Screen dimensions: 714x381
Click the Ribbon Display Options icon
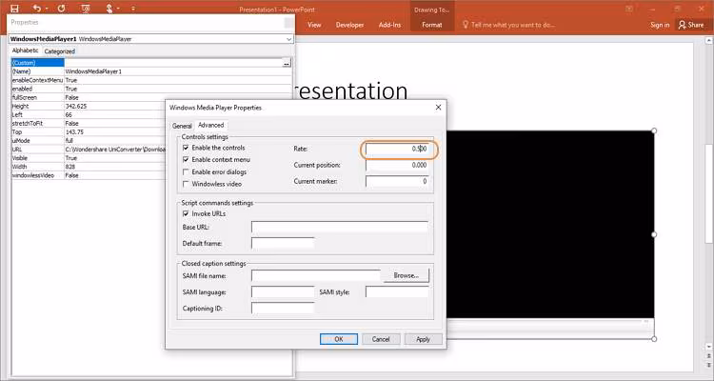(x=629, y=9)
